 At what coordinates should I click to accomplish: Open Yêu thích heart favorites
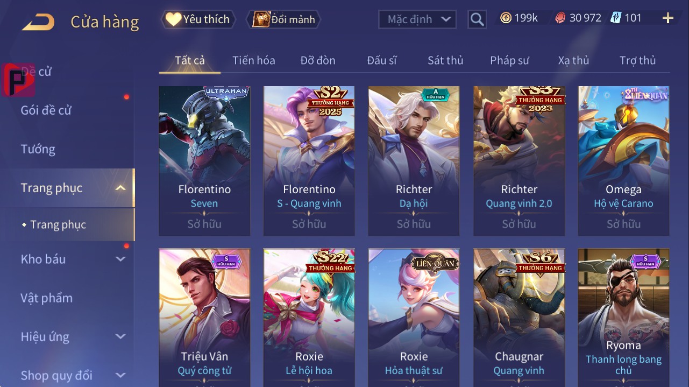pyautogui.click(x=198, y=19)
